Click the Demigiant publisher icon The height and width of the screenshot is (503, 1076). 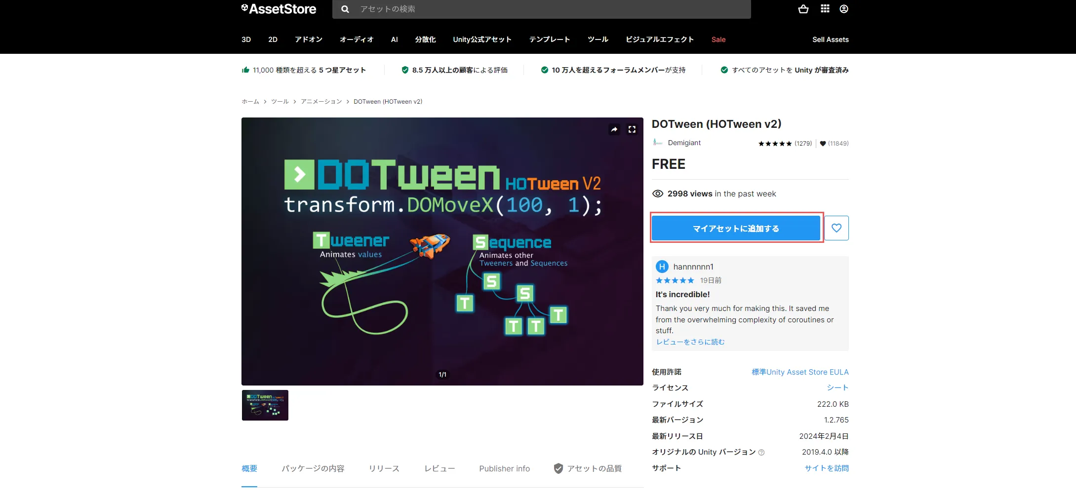tap(657, 143)
